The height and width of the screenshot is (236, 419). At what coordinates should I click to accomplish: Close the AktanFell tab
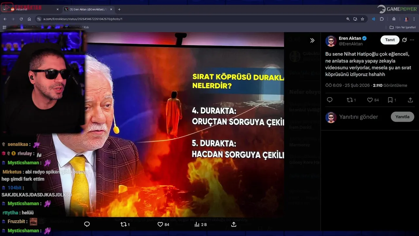point(58,10)
